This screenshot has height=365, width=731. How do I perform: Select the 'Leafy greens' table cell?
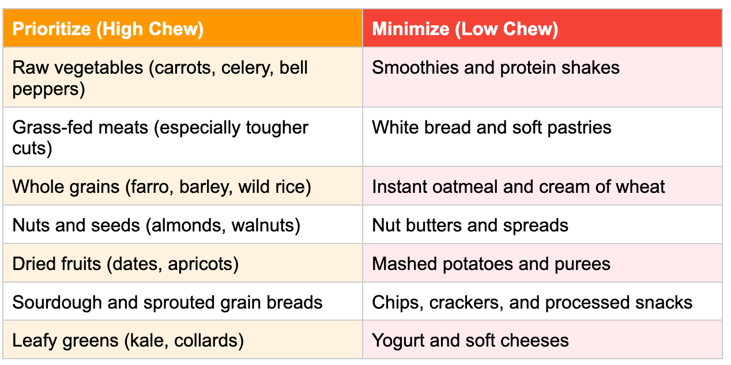tap(182, 340)
